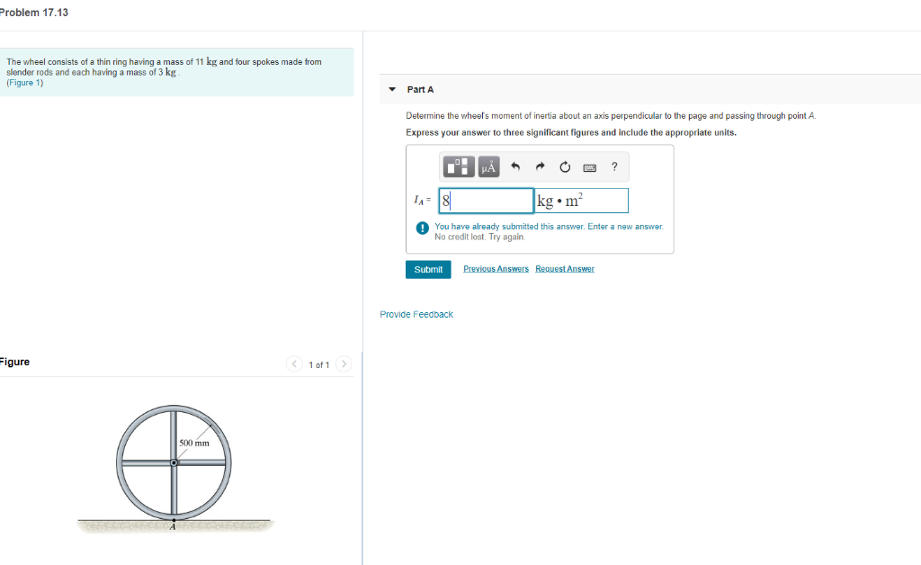The width and height of the screenshot is (921, 565).
Task: Go to previous figure arrow
Action: pos(294,364)
